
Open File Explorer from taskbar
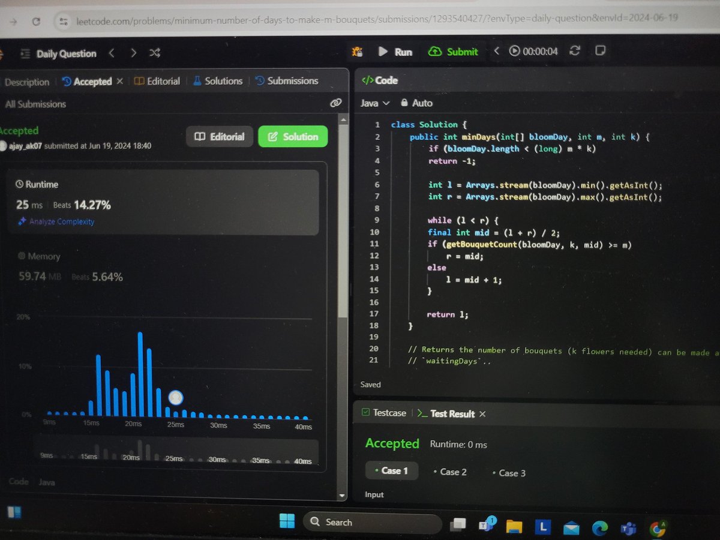[x=514, y=527]
